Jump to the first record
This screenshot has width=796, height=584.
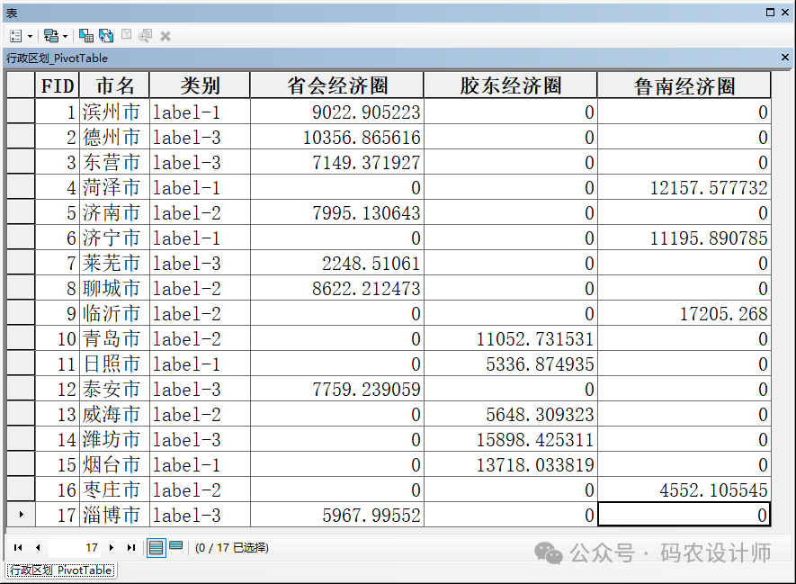coord(18,547)
